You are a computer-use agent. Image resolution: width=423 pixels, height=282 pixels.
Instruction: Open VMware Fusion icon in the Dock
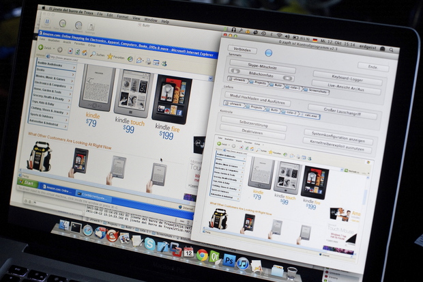tap(176, 249)
